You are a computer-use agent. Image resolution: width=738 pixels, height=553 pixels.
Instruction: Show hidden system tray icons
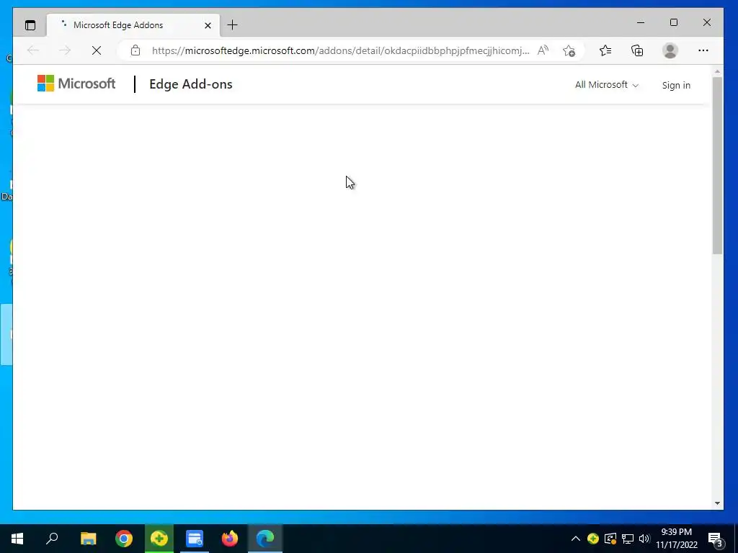[x=576, y=539]
